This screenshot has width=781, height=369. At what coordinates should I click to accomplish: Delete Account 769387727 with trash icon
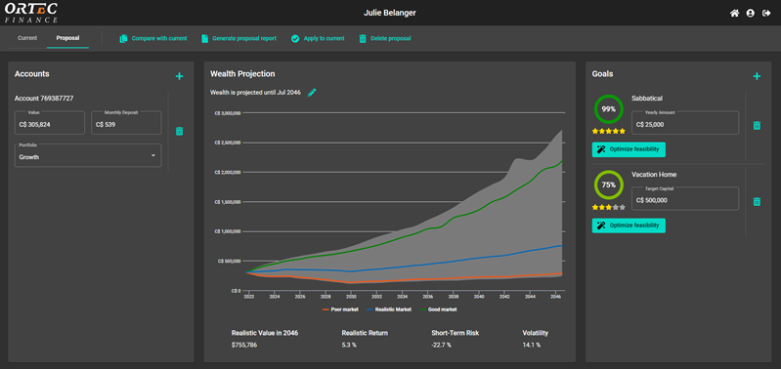pos(179,131)
